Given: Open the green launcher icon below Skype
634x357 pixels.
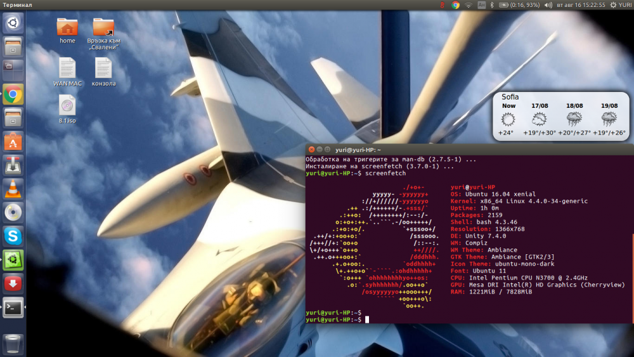Looking at the screenshot, I should 13,260.
